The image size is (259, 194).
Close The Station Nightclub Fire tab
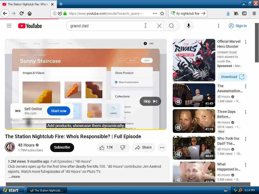pyautogui.click(x=52, y=4)
